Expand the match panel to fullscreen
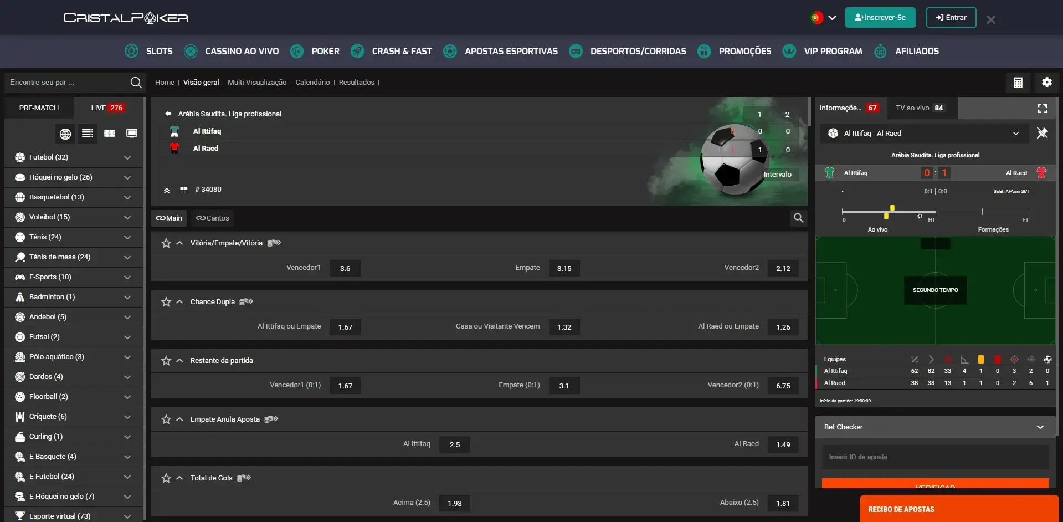Image resolution: width=1063 pixels, height=522 pixels. tap(1043, 108)
